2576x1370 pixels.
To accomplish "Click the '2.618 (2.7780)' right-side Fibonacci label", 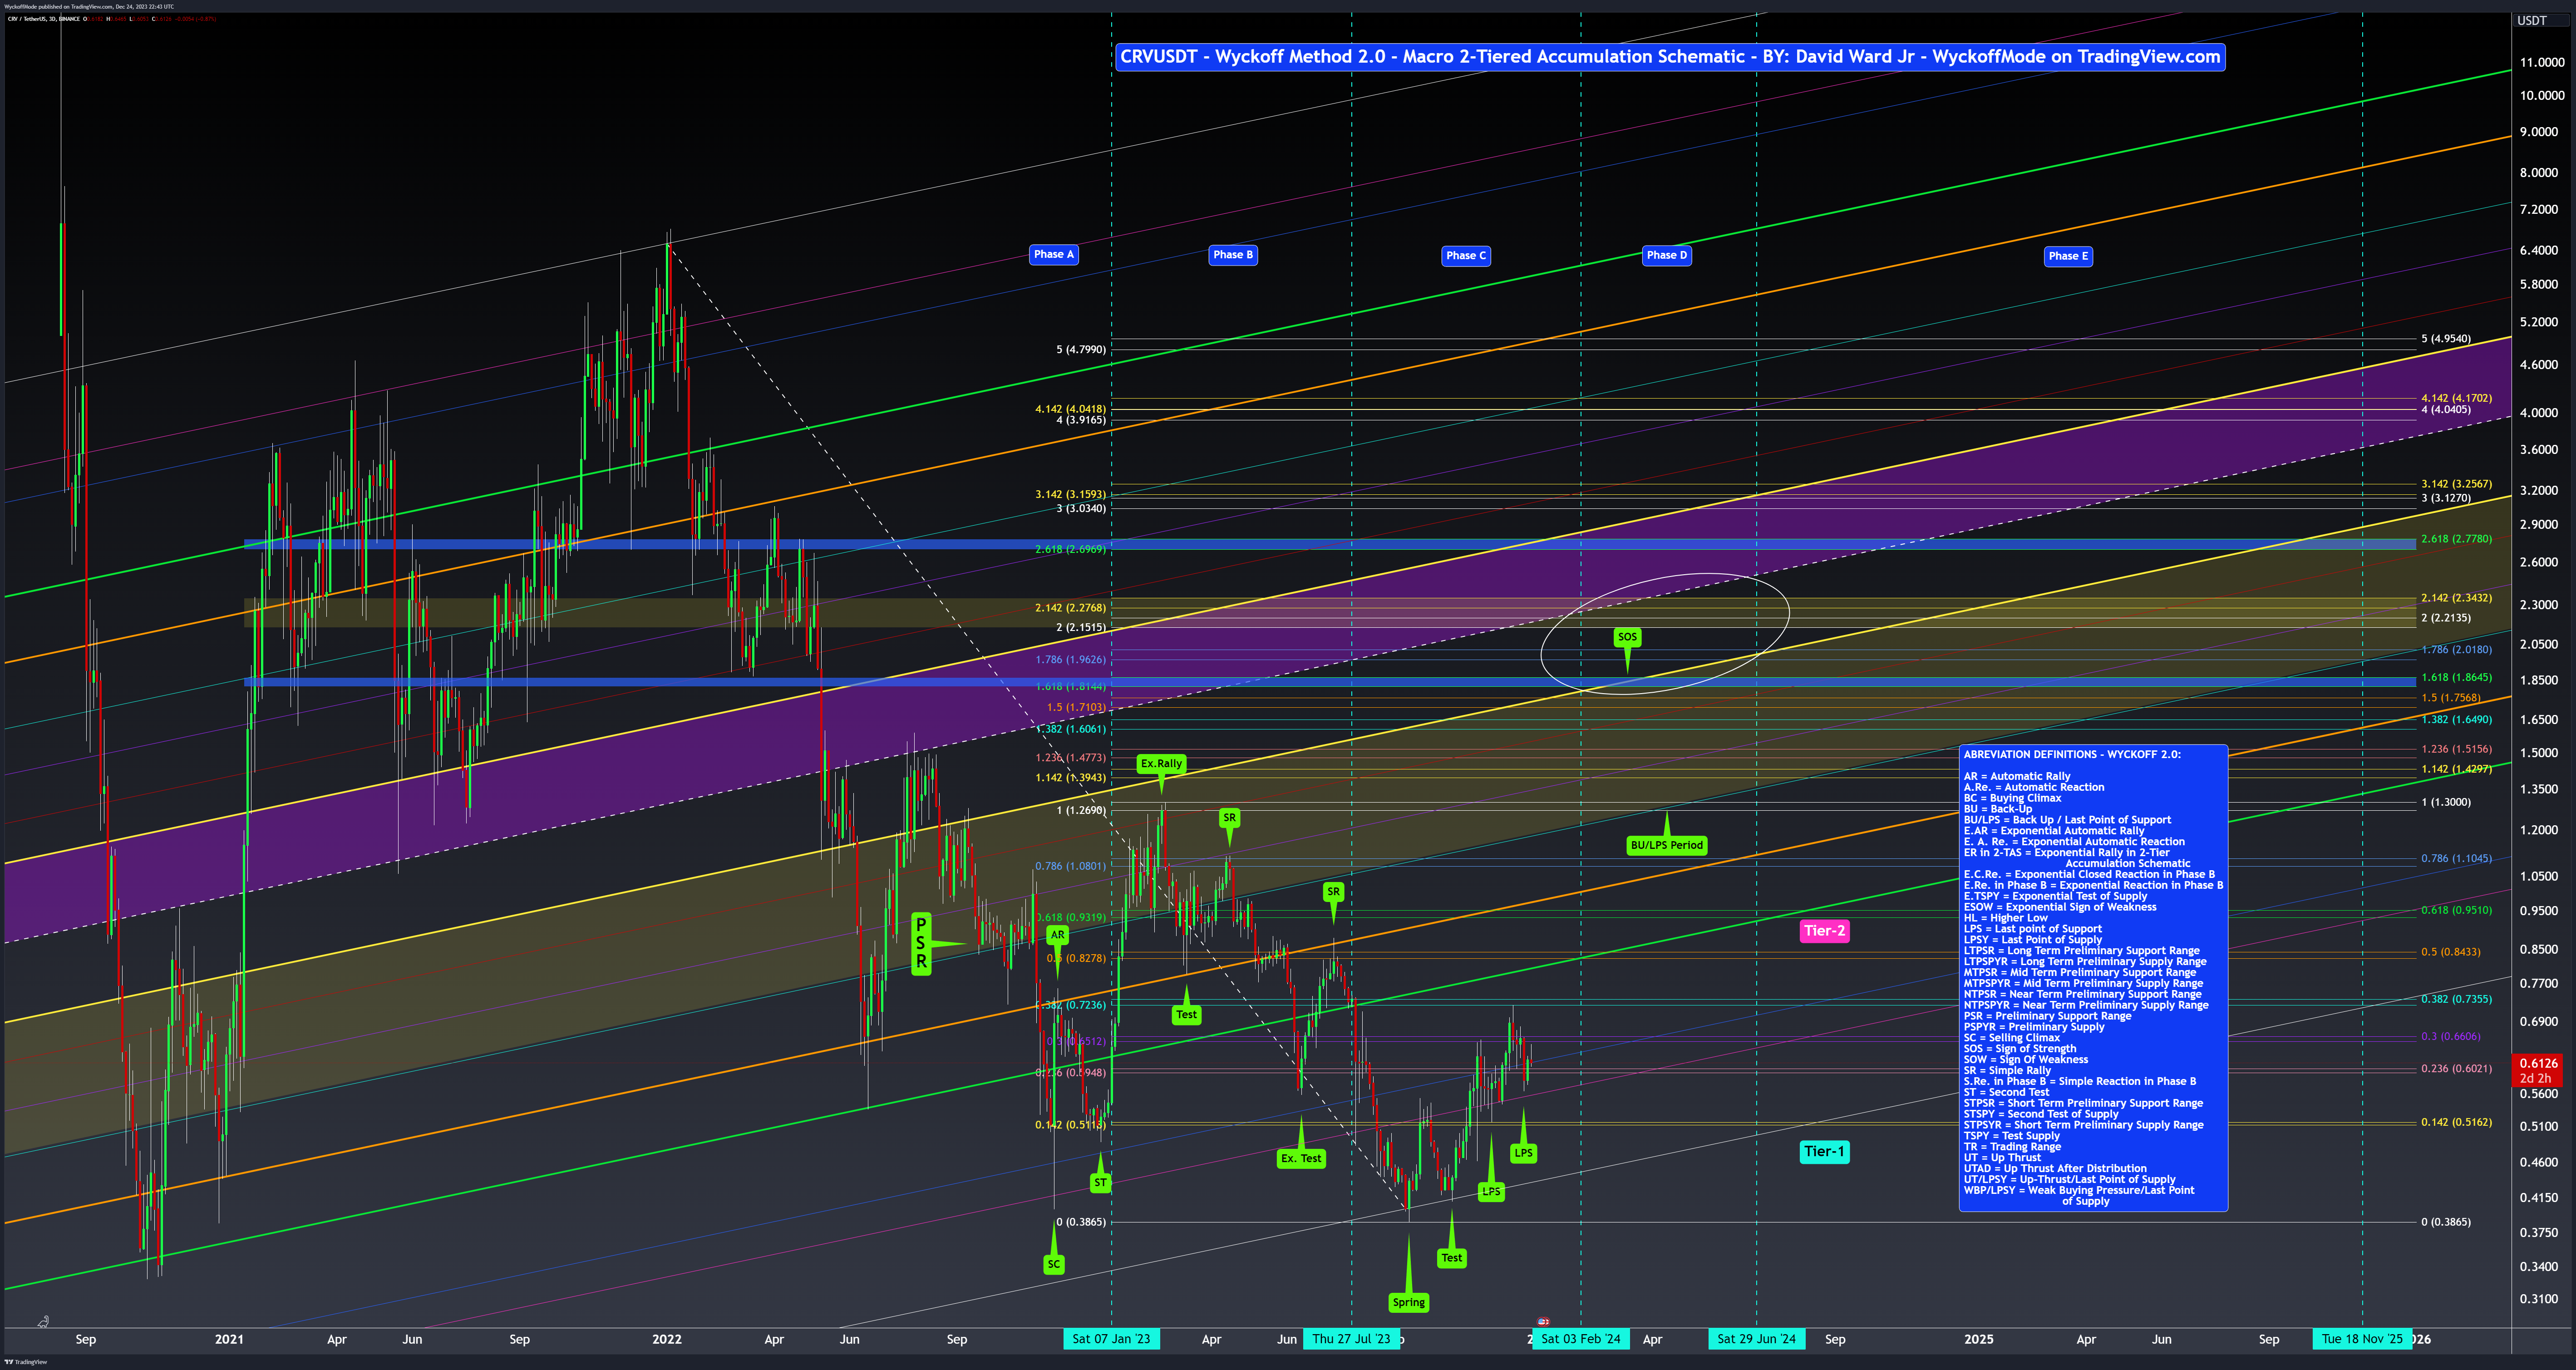I will click(2456, 539).
